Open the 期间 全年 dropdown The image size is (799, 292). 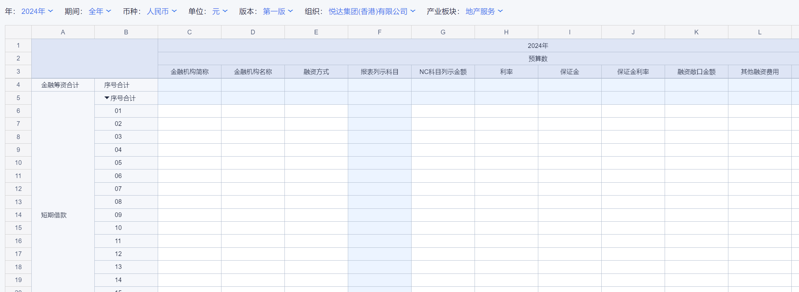(100, 11)
